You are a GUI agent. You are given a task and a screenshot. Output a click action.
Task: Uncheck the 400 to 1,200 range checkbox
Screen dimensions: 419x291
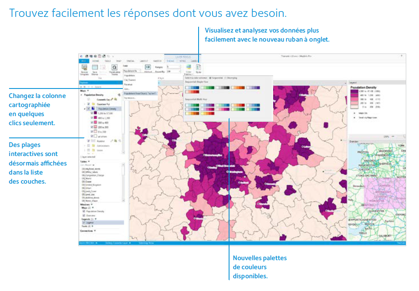(92, 118)
